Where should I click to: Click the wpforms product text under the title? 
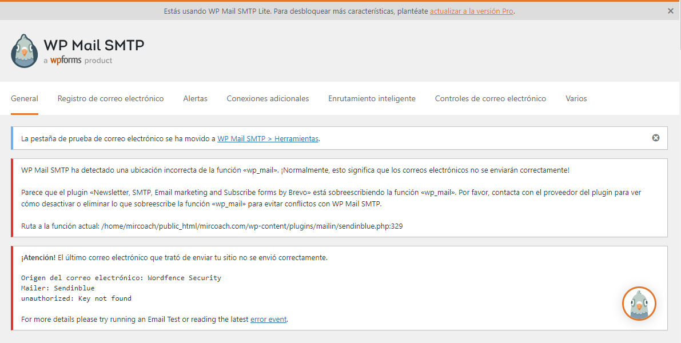78,61
